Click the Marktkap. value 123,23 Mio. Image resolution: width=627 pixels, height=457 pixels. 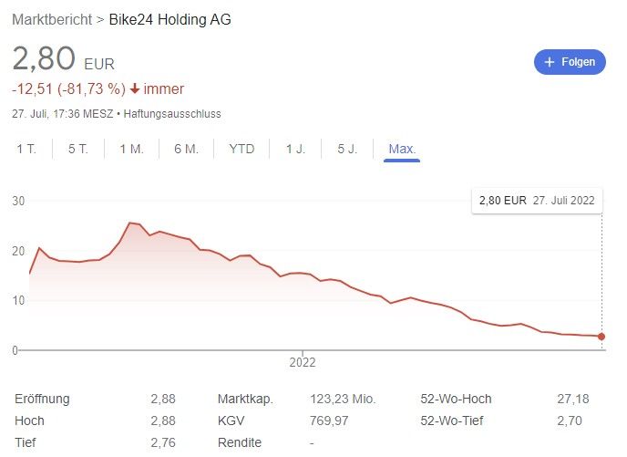coord(342,399)
